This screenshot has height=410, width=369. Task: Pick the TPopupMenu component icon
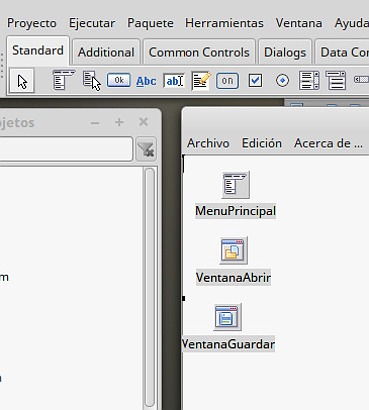pos(92,80)
